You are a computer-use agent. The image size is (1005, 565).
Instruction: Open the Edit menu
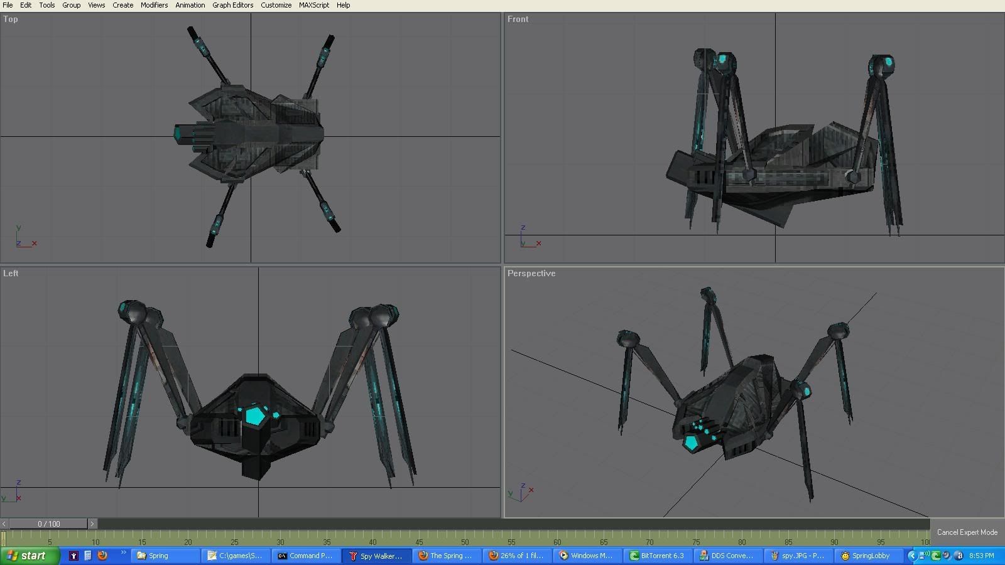pyautogui.click(x=26, y=5)
